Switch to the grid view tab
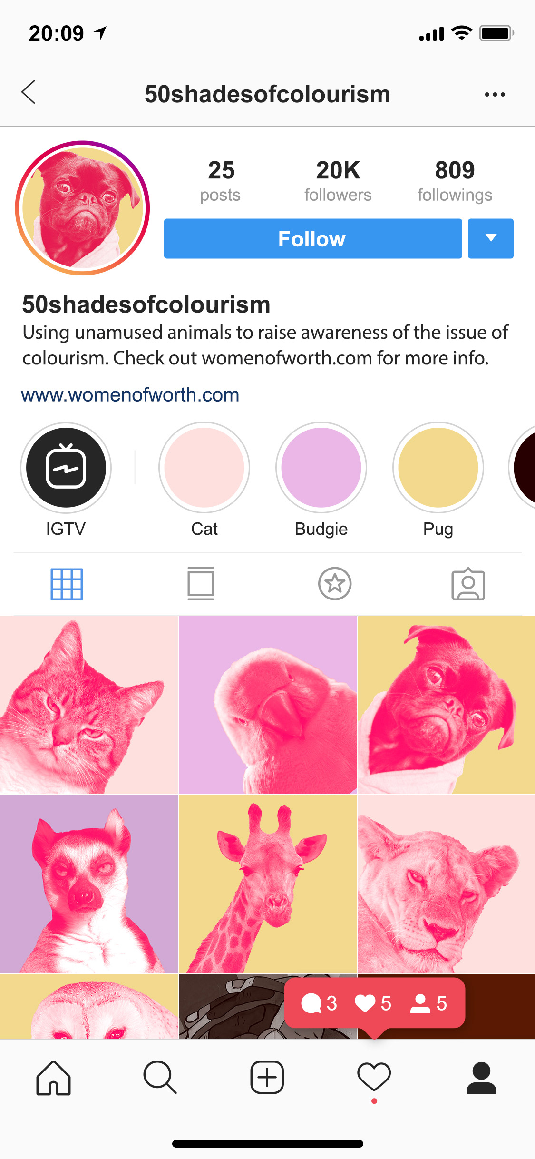535x1159 pixels. tap(67, 584)
